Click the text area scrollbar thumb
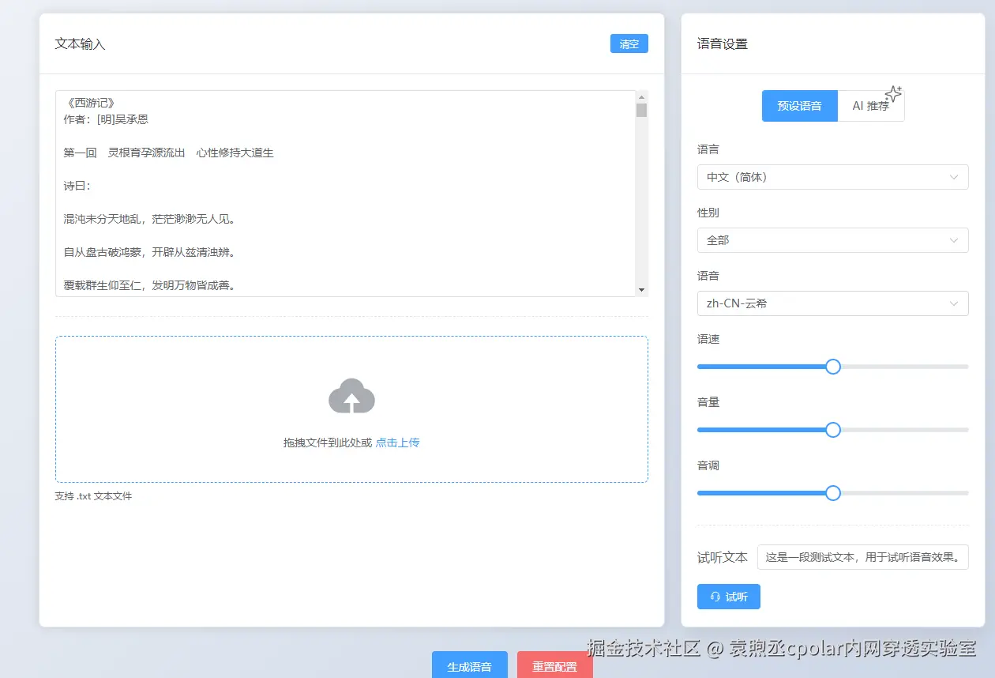This screenshot has width=995, height=678. coord(641,110)
